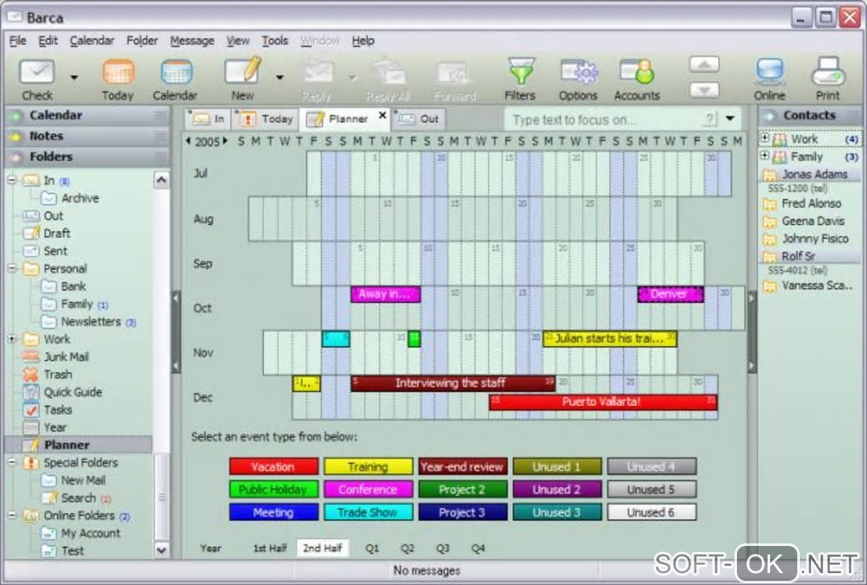Collapse the Special Folders node
867x585 pixels.
tap(12, 463)
